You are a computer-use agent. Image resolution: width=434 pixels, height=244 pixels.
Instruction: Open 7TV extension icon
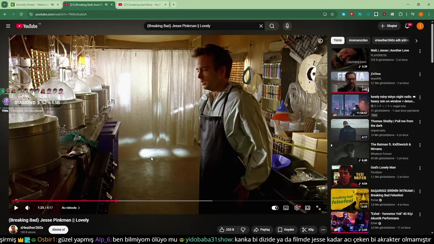click(x=360, y=14)
